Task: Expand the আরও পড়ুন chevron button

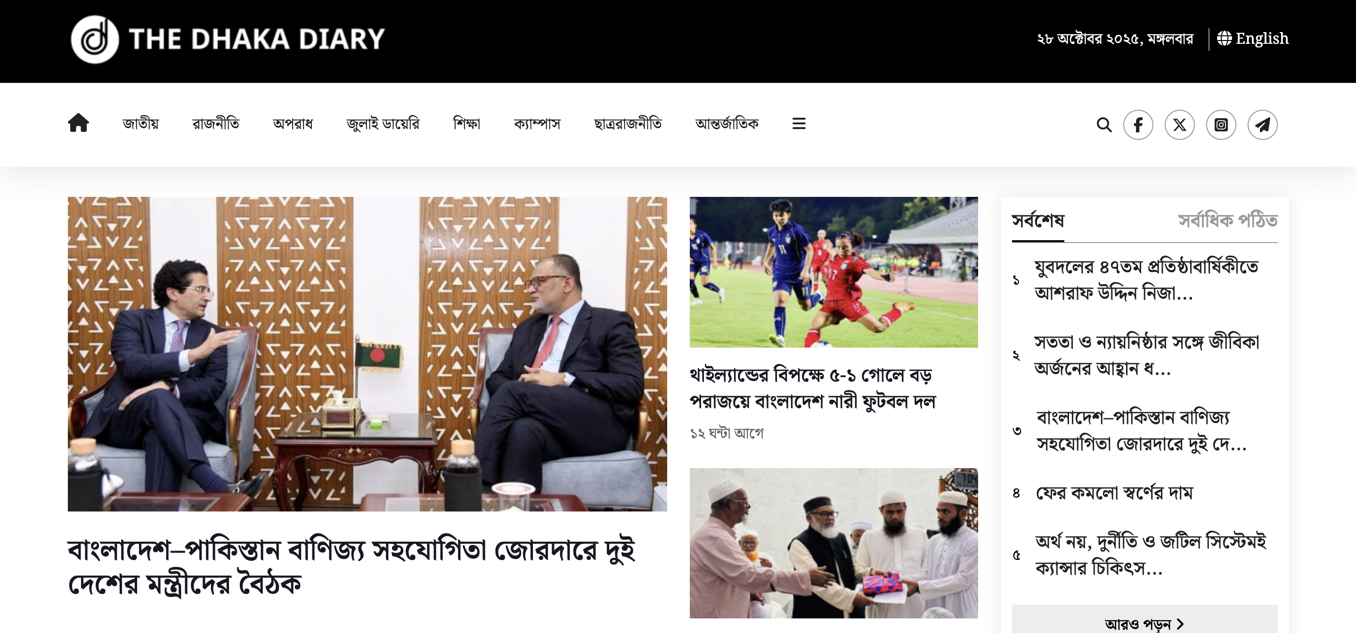Action: point(1144,623)
